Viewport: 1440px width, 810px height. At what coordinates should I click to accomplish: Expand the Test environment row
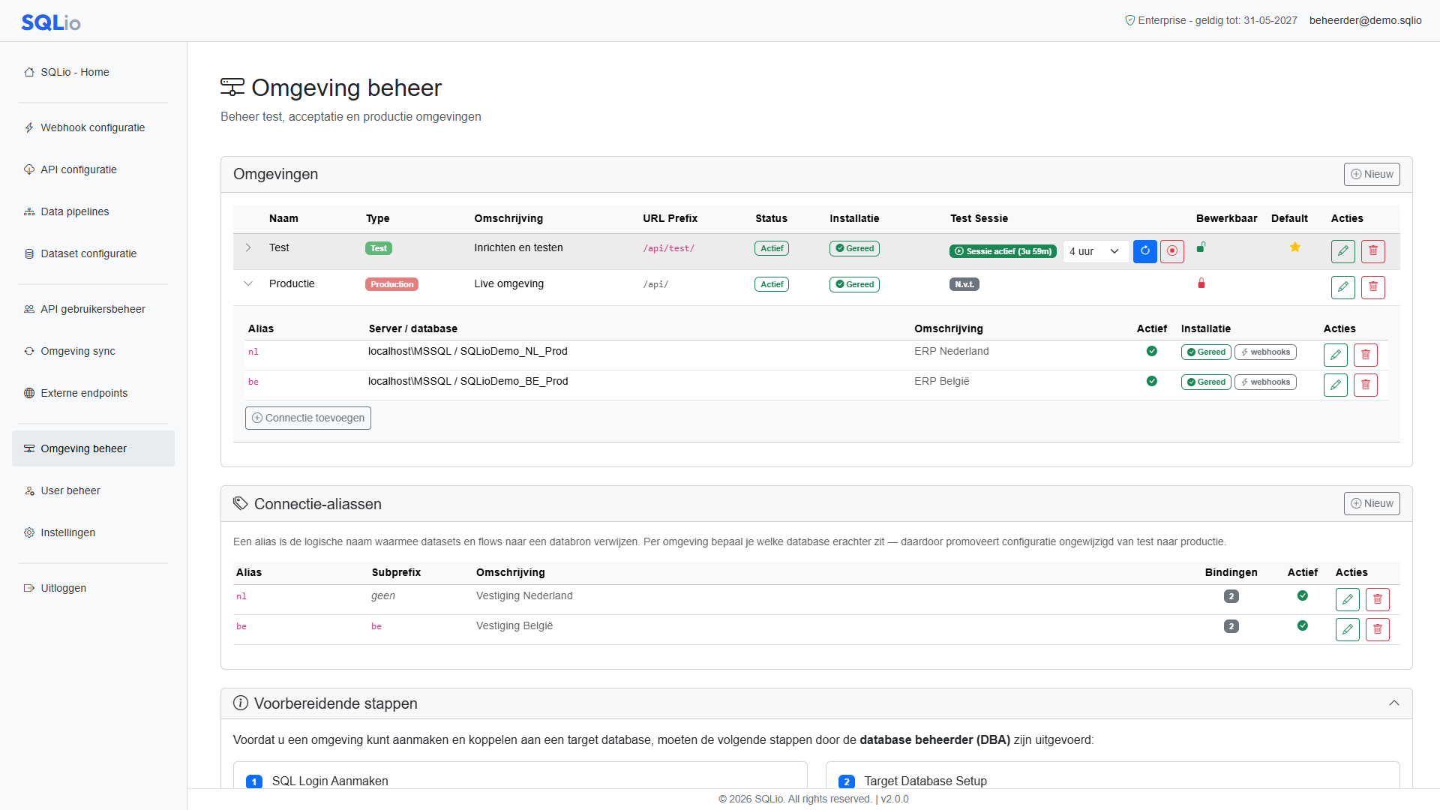pos(248,247)
